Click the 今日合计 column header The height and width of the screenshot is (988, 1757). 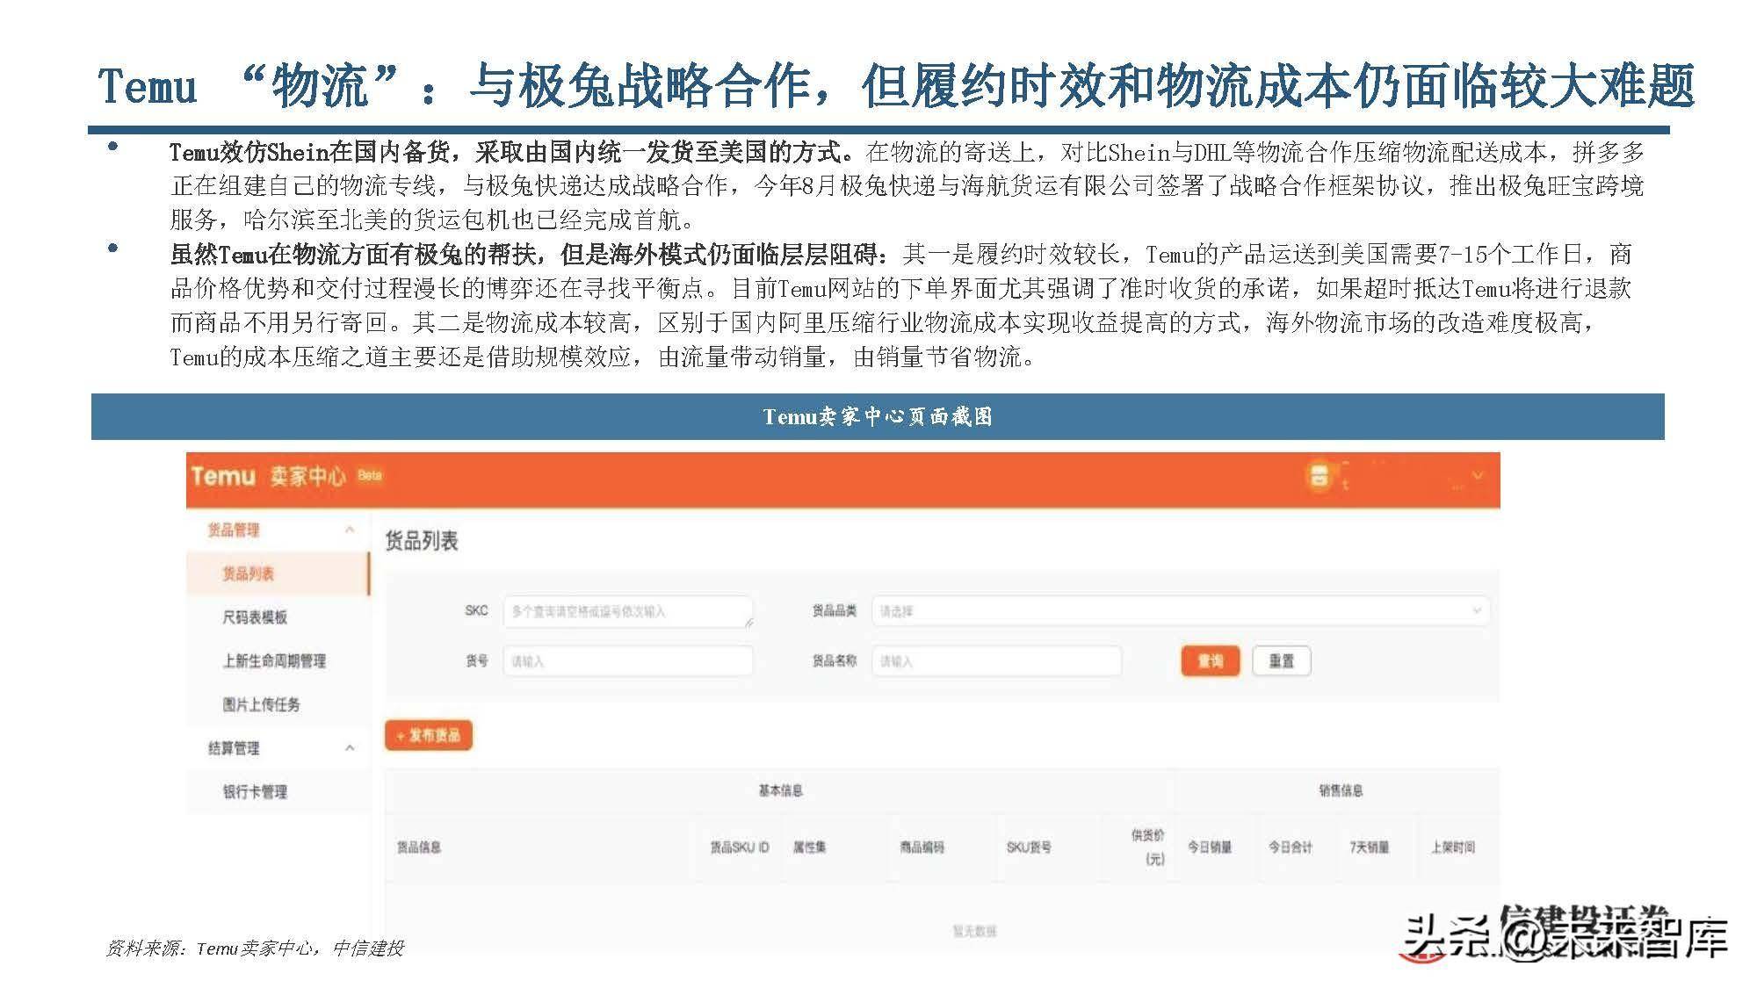1291,847
